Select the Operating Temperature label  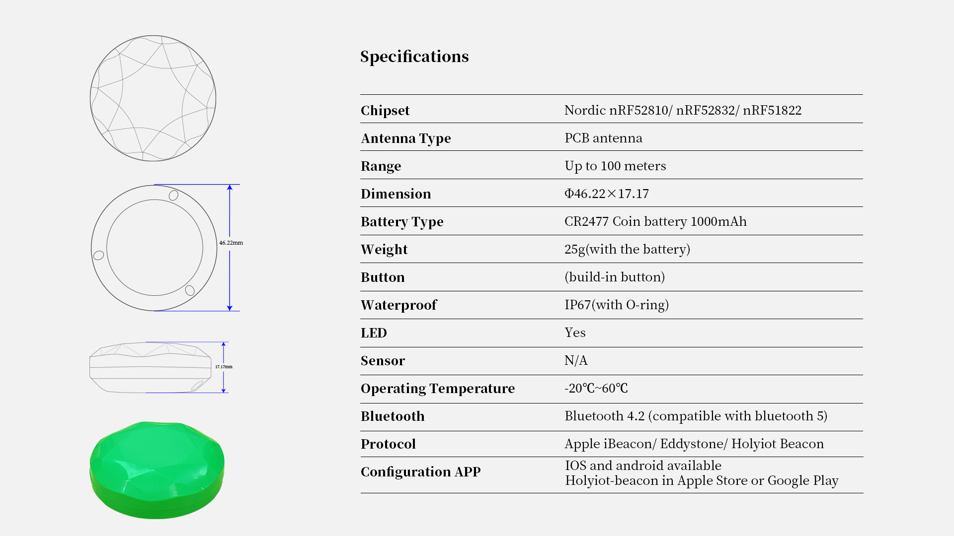point(438,388)
